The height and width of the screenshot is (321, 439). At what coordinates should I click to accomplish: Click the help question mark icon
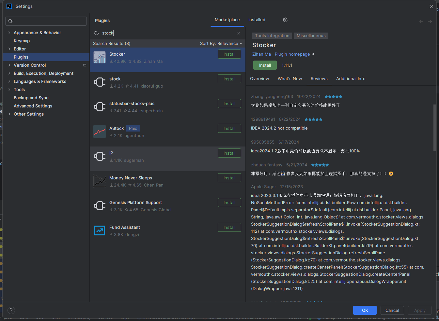[11, 310]
